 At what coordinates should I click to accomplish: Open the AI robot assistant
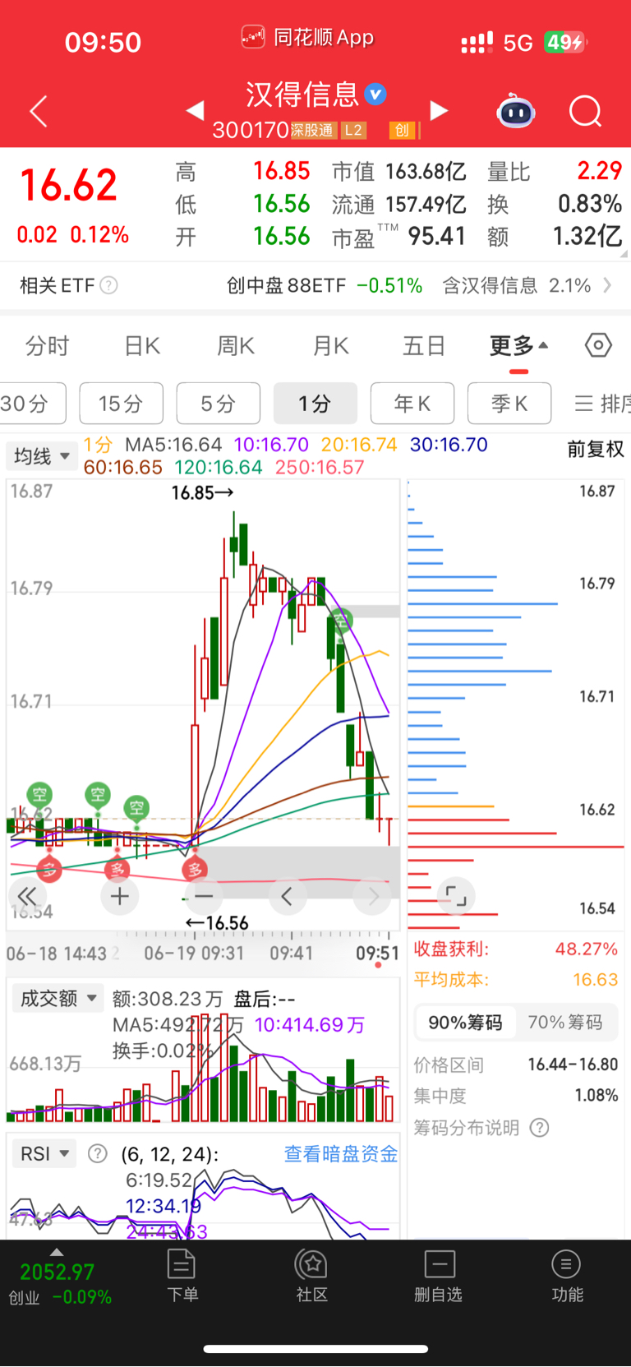[516, 111]
